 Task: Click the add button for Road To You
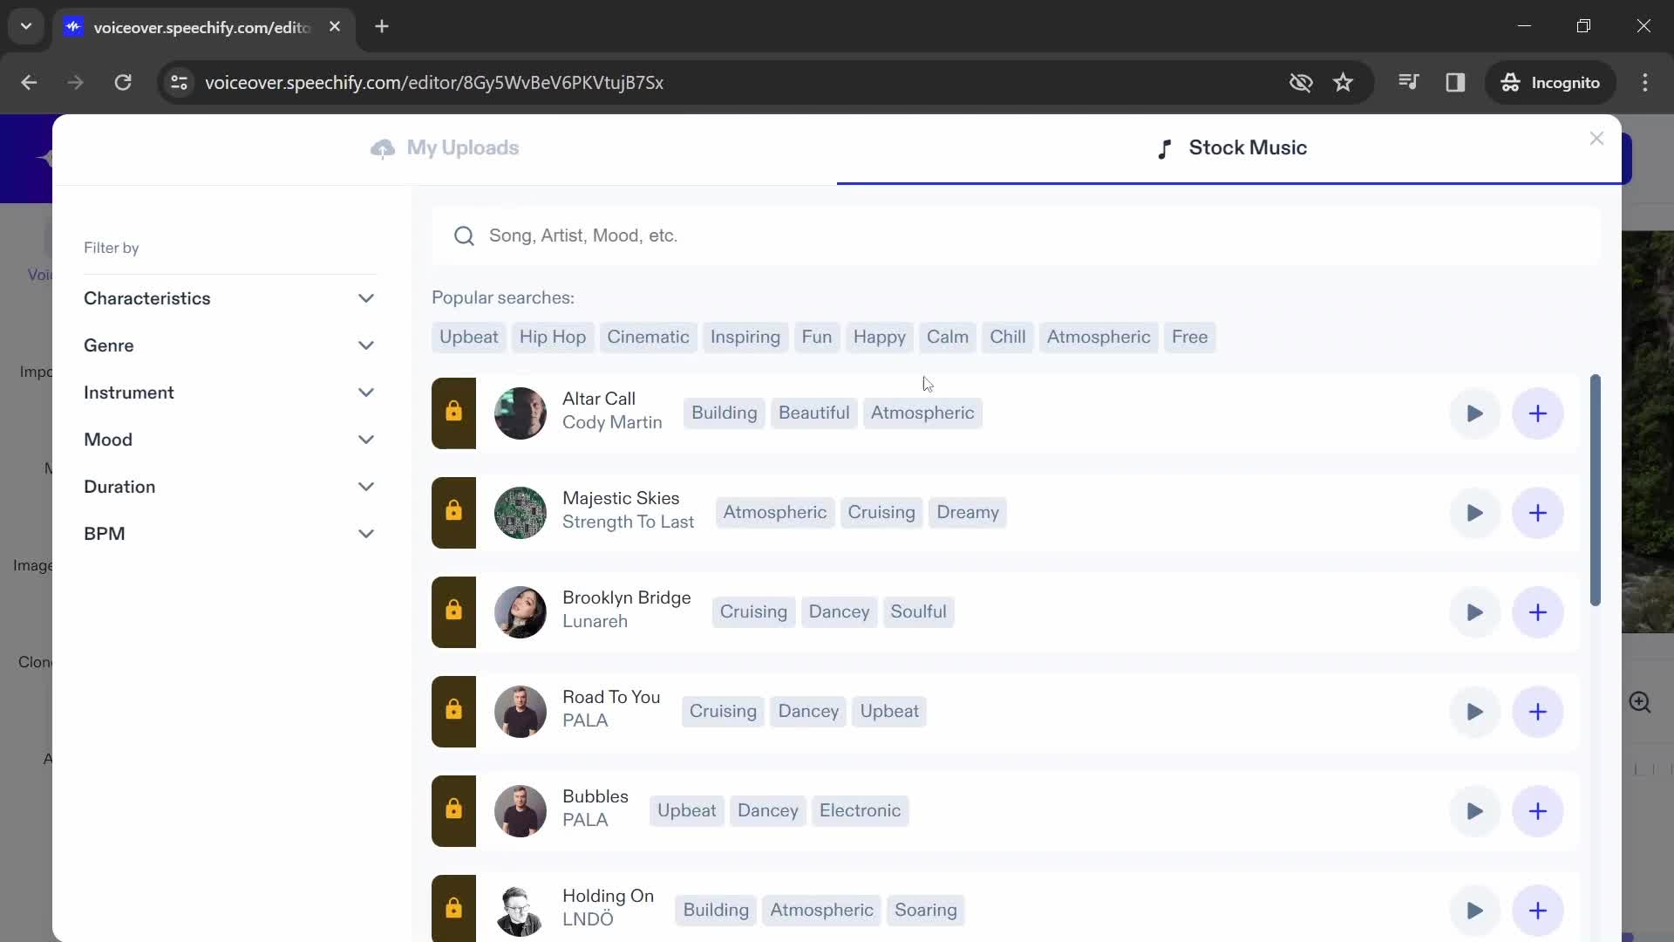pos(1538,711)
